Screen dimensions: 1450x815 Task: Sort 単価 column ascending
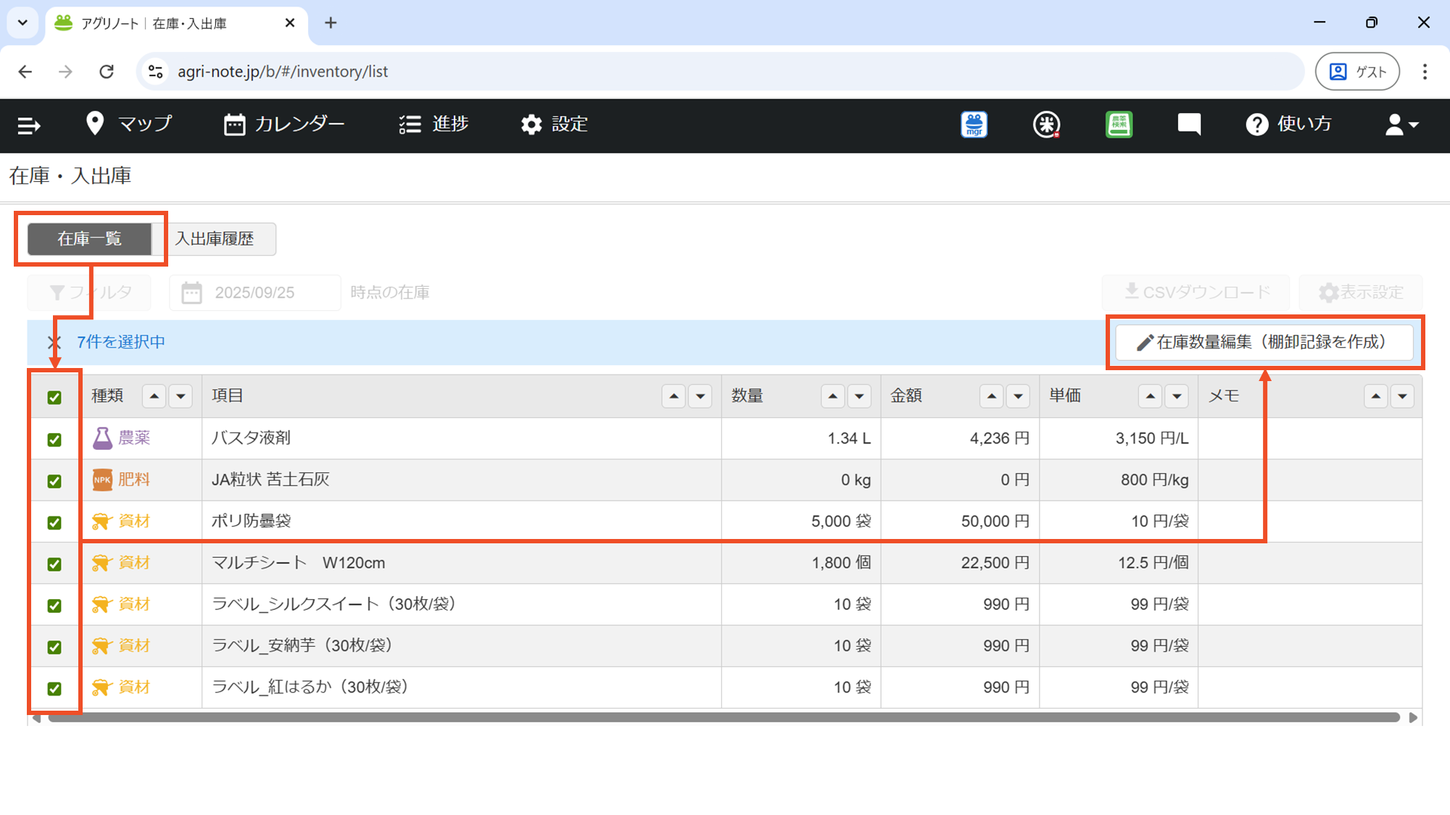pos(1150,396)
